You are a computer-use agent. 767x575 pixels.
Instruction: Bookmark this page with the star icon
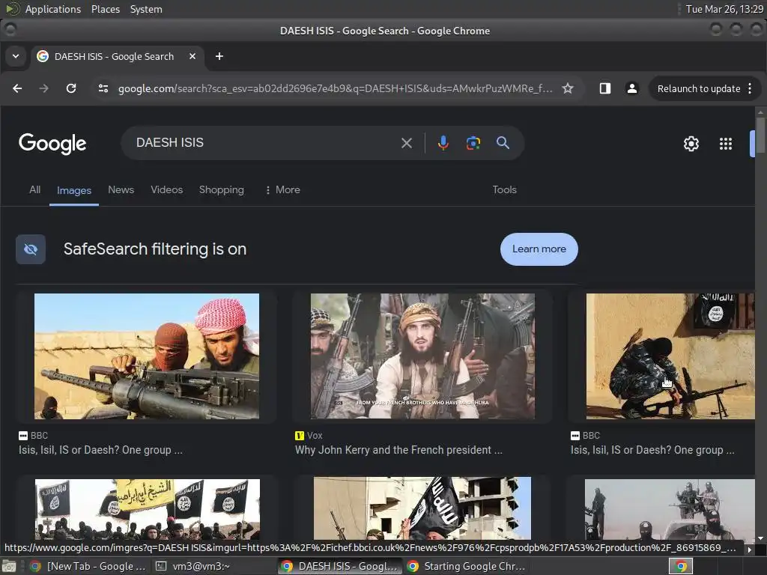point(568,88)
